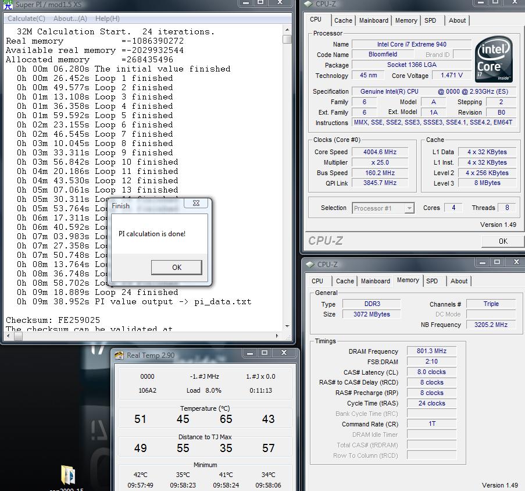
Task: Open the Processor #1 selection dropdown
Action: point(383,208)
